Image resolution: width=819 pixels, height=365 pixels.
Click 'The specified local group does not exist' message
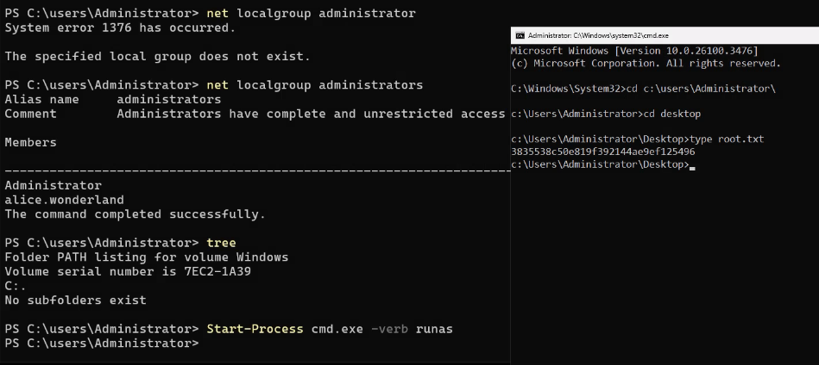pos(157,56)
